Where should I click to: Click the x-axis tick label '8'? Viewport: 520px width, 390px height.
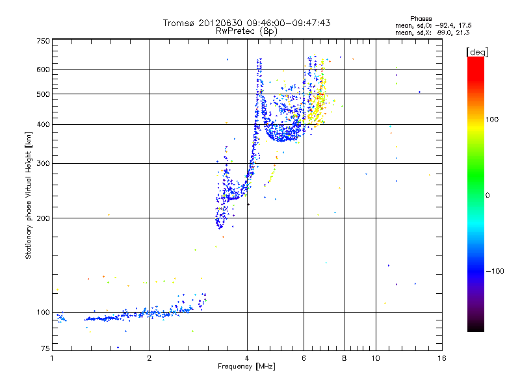[344, 358]
